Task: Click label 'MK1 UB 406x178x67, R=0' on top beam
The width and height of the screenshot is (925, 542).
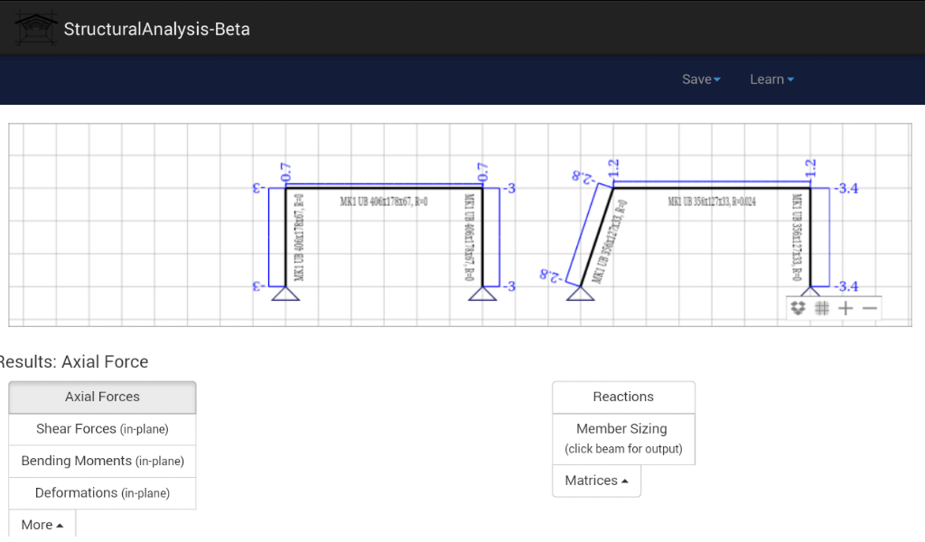Action: (384, 201)
